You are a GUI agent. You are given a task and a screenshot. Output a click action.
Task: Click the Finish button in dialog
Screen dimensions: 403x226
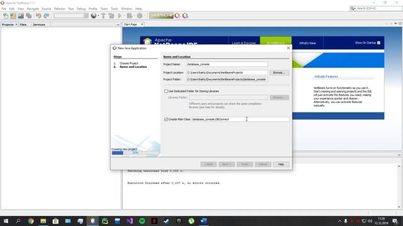click(x=245, y=164)
